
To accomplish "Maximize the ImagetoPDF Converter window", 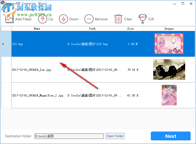I will click(183, 4).
